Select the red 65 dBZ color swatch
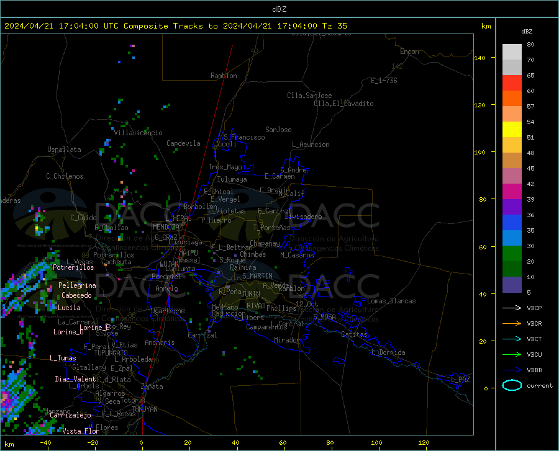The width and height of the screenshot is (559, 451). click(512, 83)
